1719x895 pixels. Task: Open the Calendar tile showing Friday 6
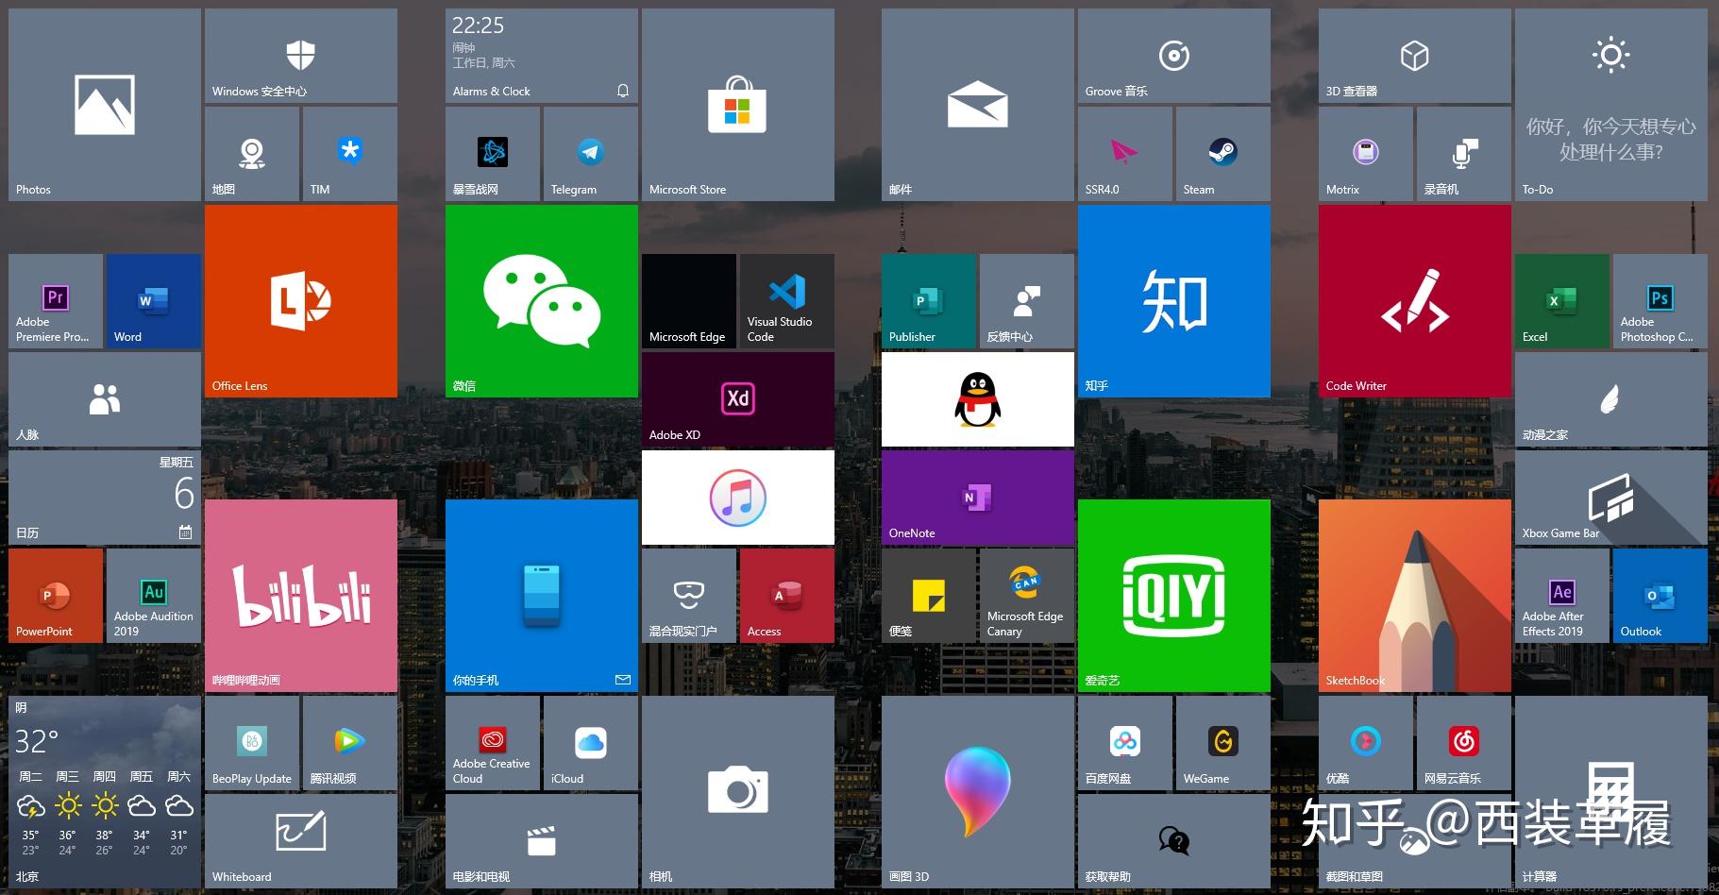tap(104, 497)
